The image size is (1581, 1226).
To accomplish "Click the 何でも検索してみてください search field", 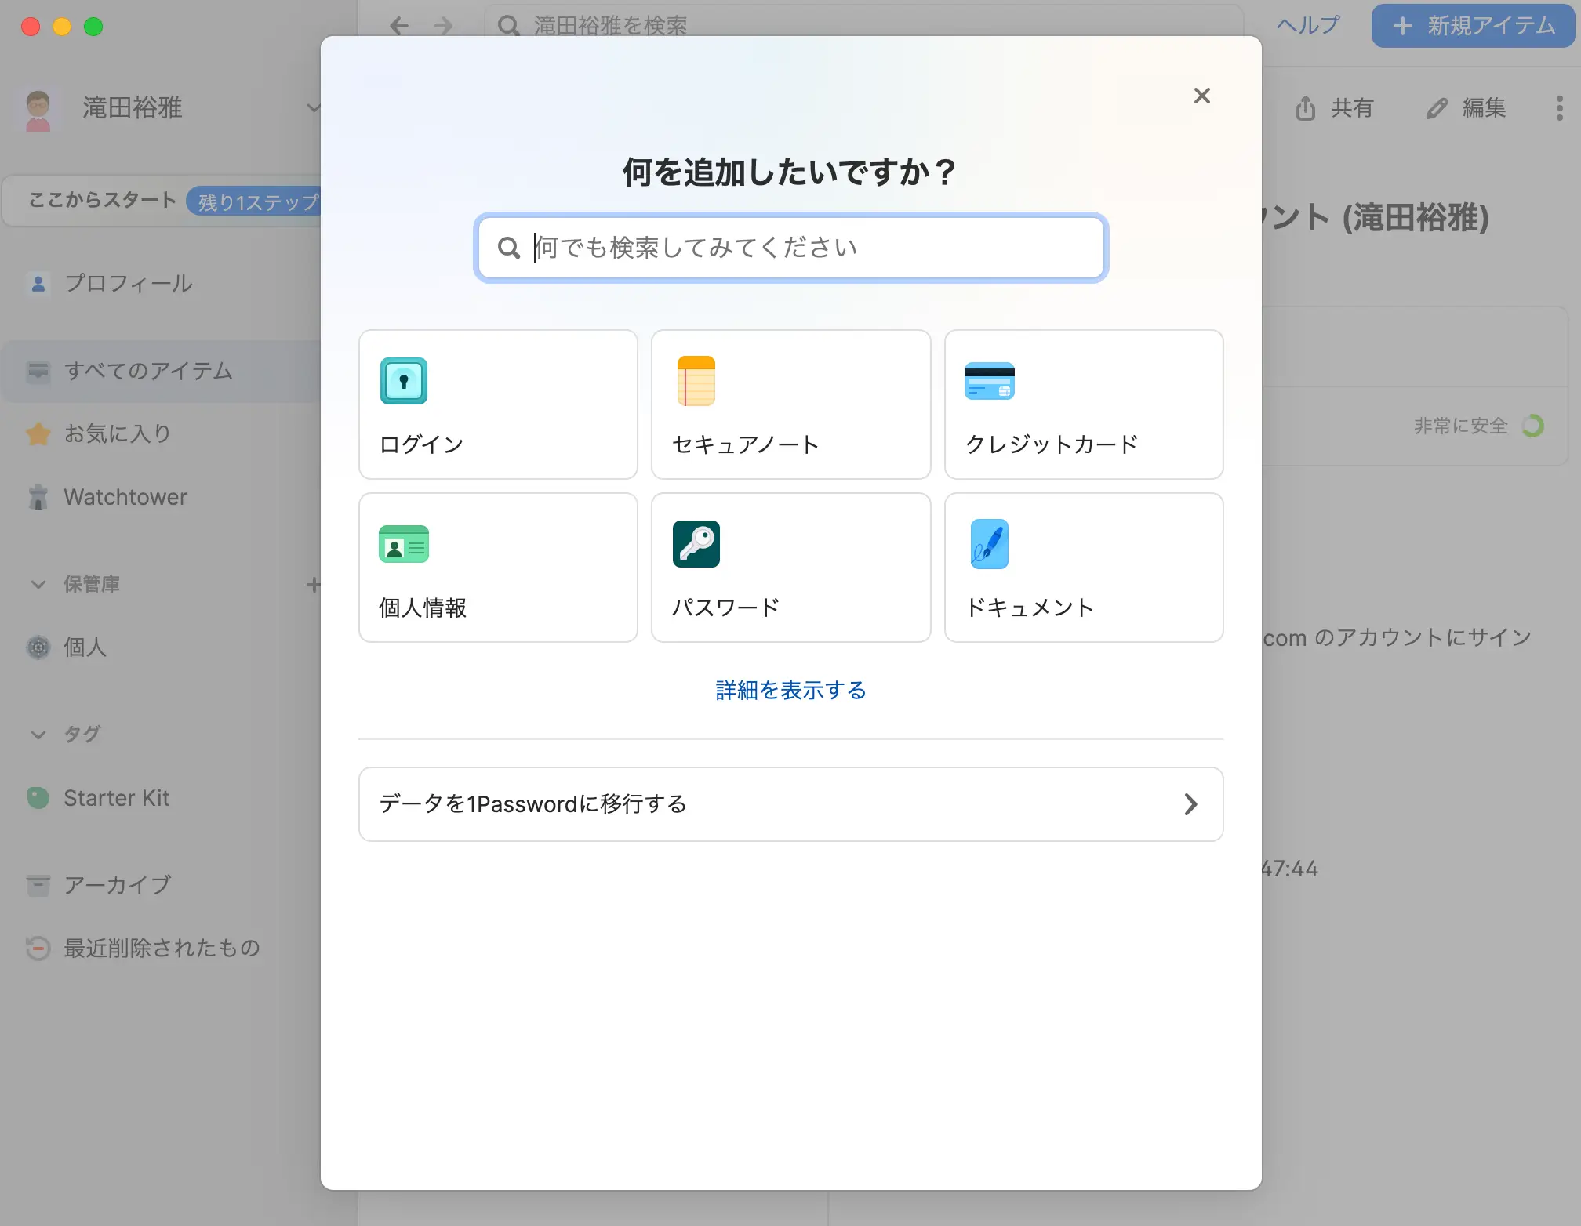I will [x=790, y=248].
